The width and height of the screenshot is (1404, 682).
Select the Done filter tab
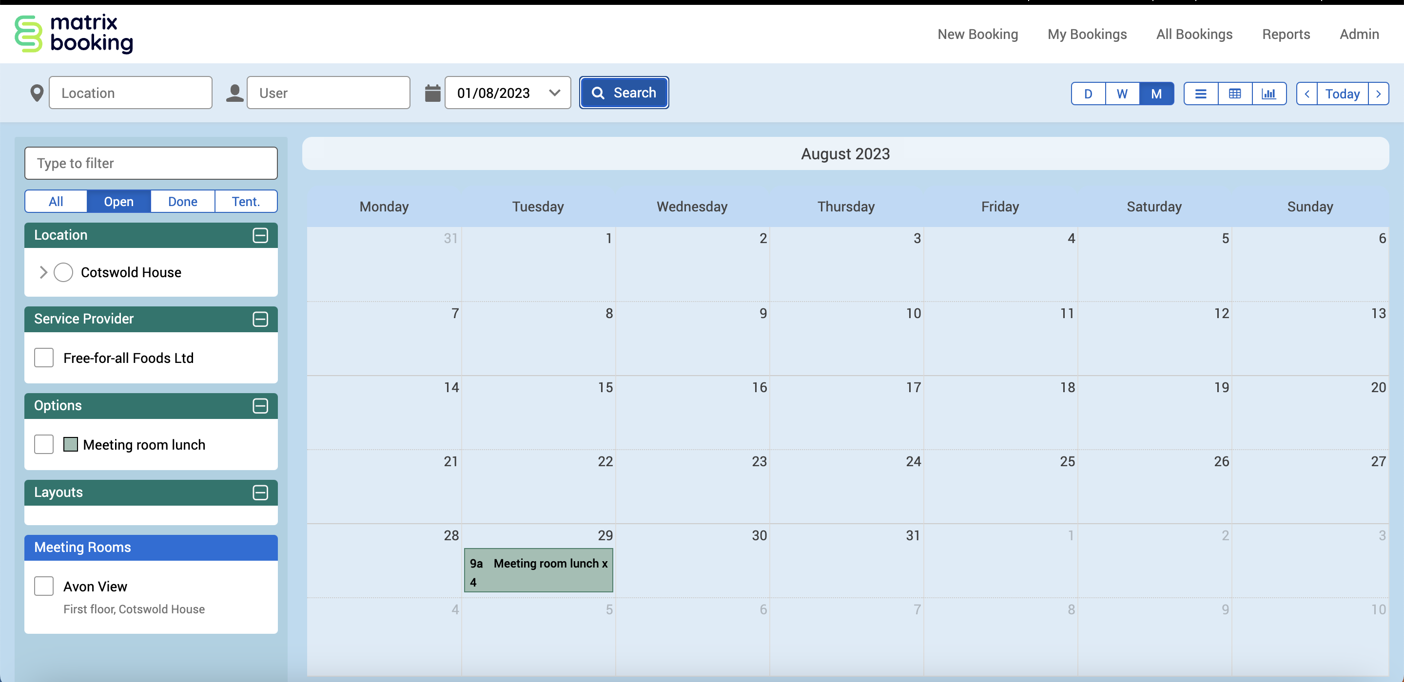(x=182, y=202)
